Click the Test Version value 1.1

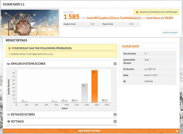coord(146,54)
